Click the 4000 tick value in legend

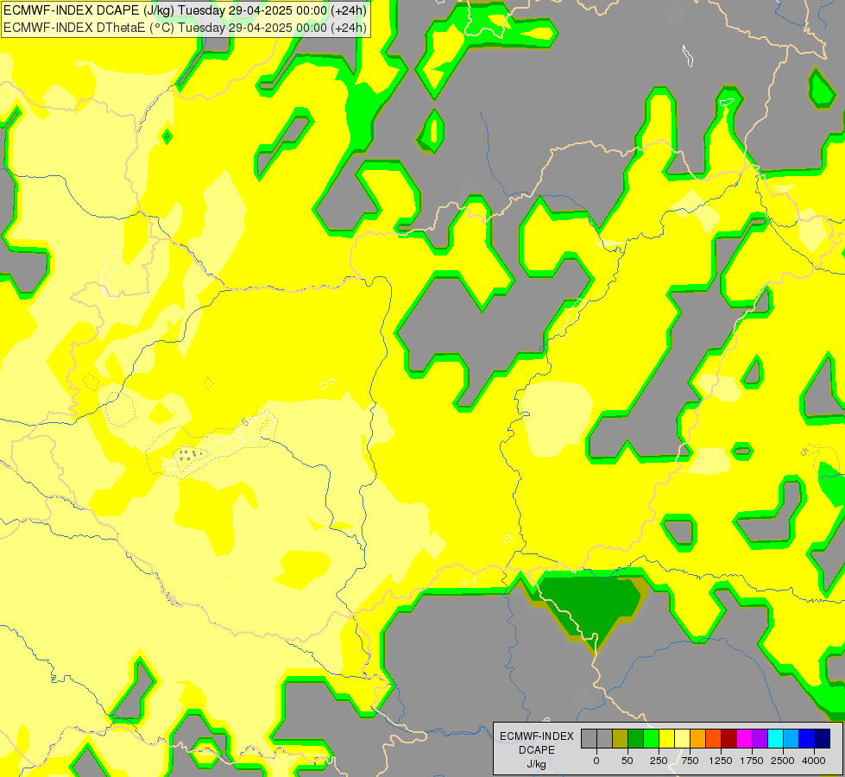point(814,761)
